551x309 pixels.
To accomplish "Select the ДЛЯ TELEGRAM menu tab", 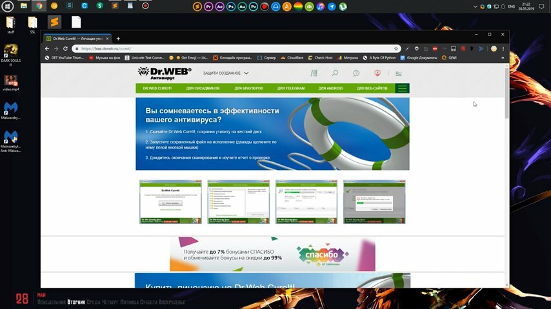I will click(291, 88).
